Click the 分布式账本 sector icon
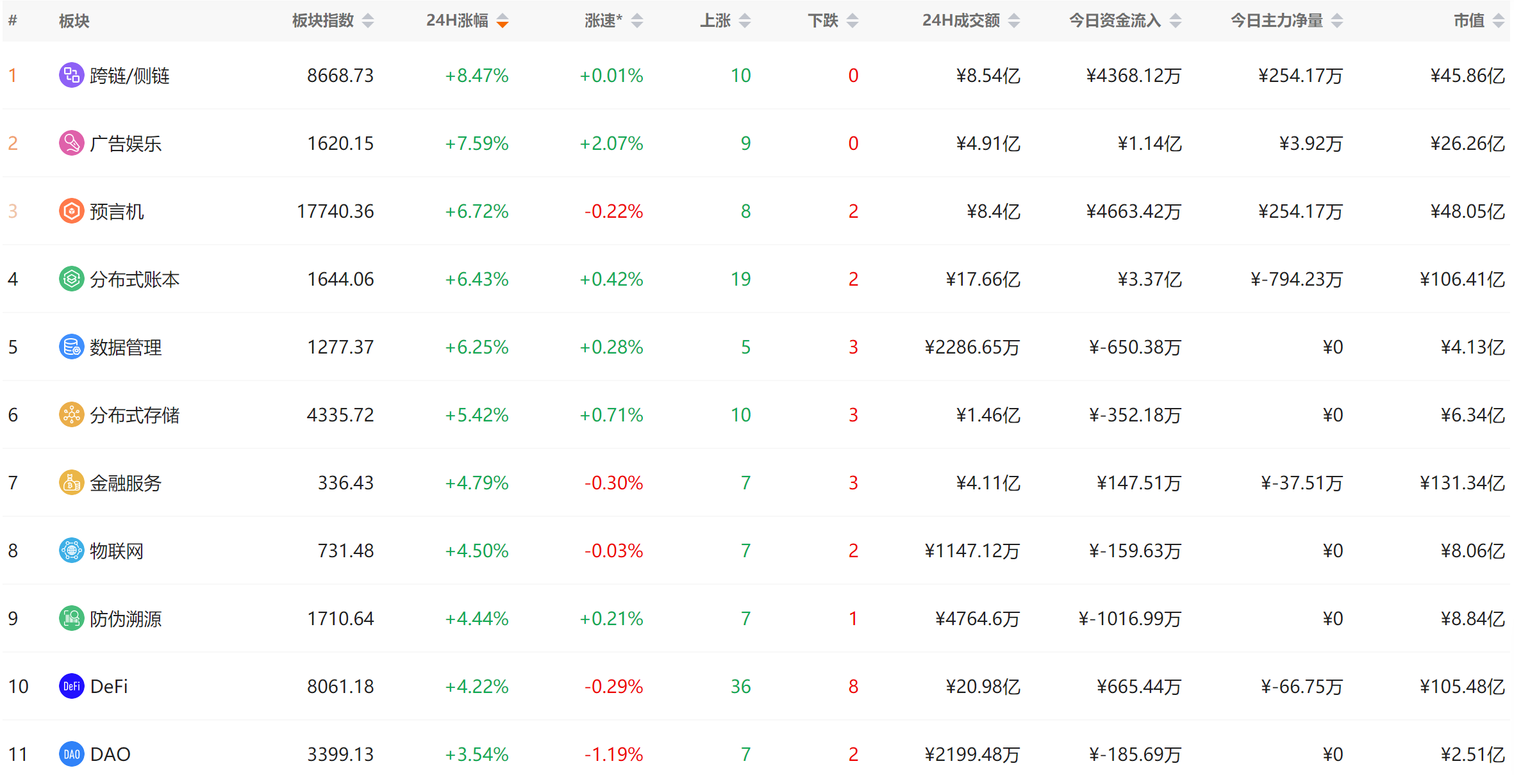The height and width of the screenshot is (775, 1514). 71,279
